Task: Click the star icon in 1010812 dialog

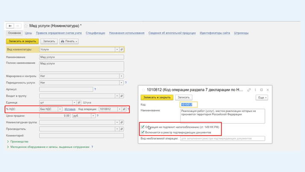Action: pos(143,90)
